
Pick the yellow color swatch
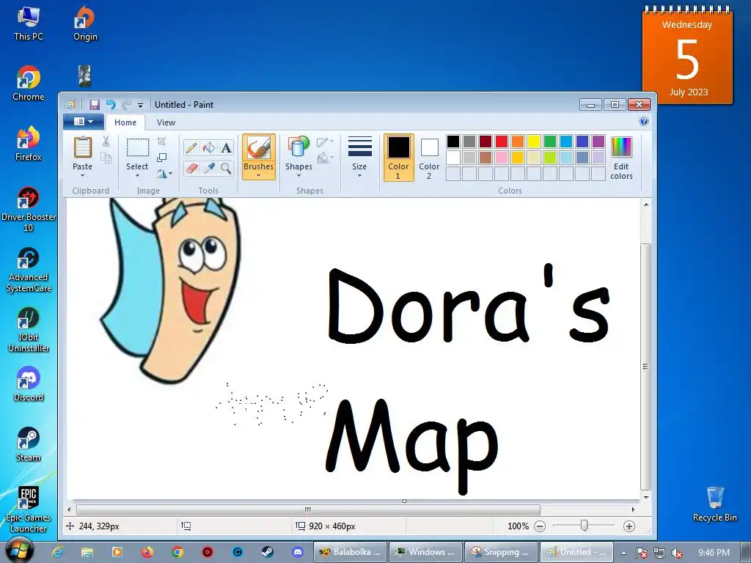click(x=534, y=141)
